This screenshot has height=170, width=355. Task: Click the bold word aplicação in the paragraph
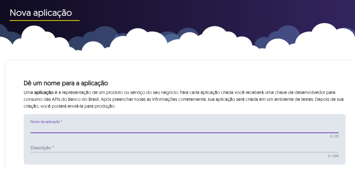(x=43, y=93)
